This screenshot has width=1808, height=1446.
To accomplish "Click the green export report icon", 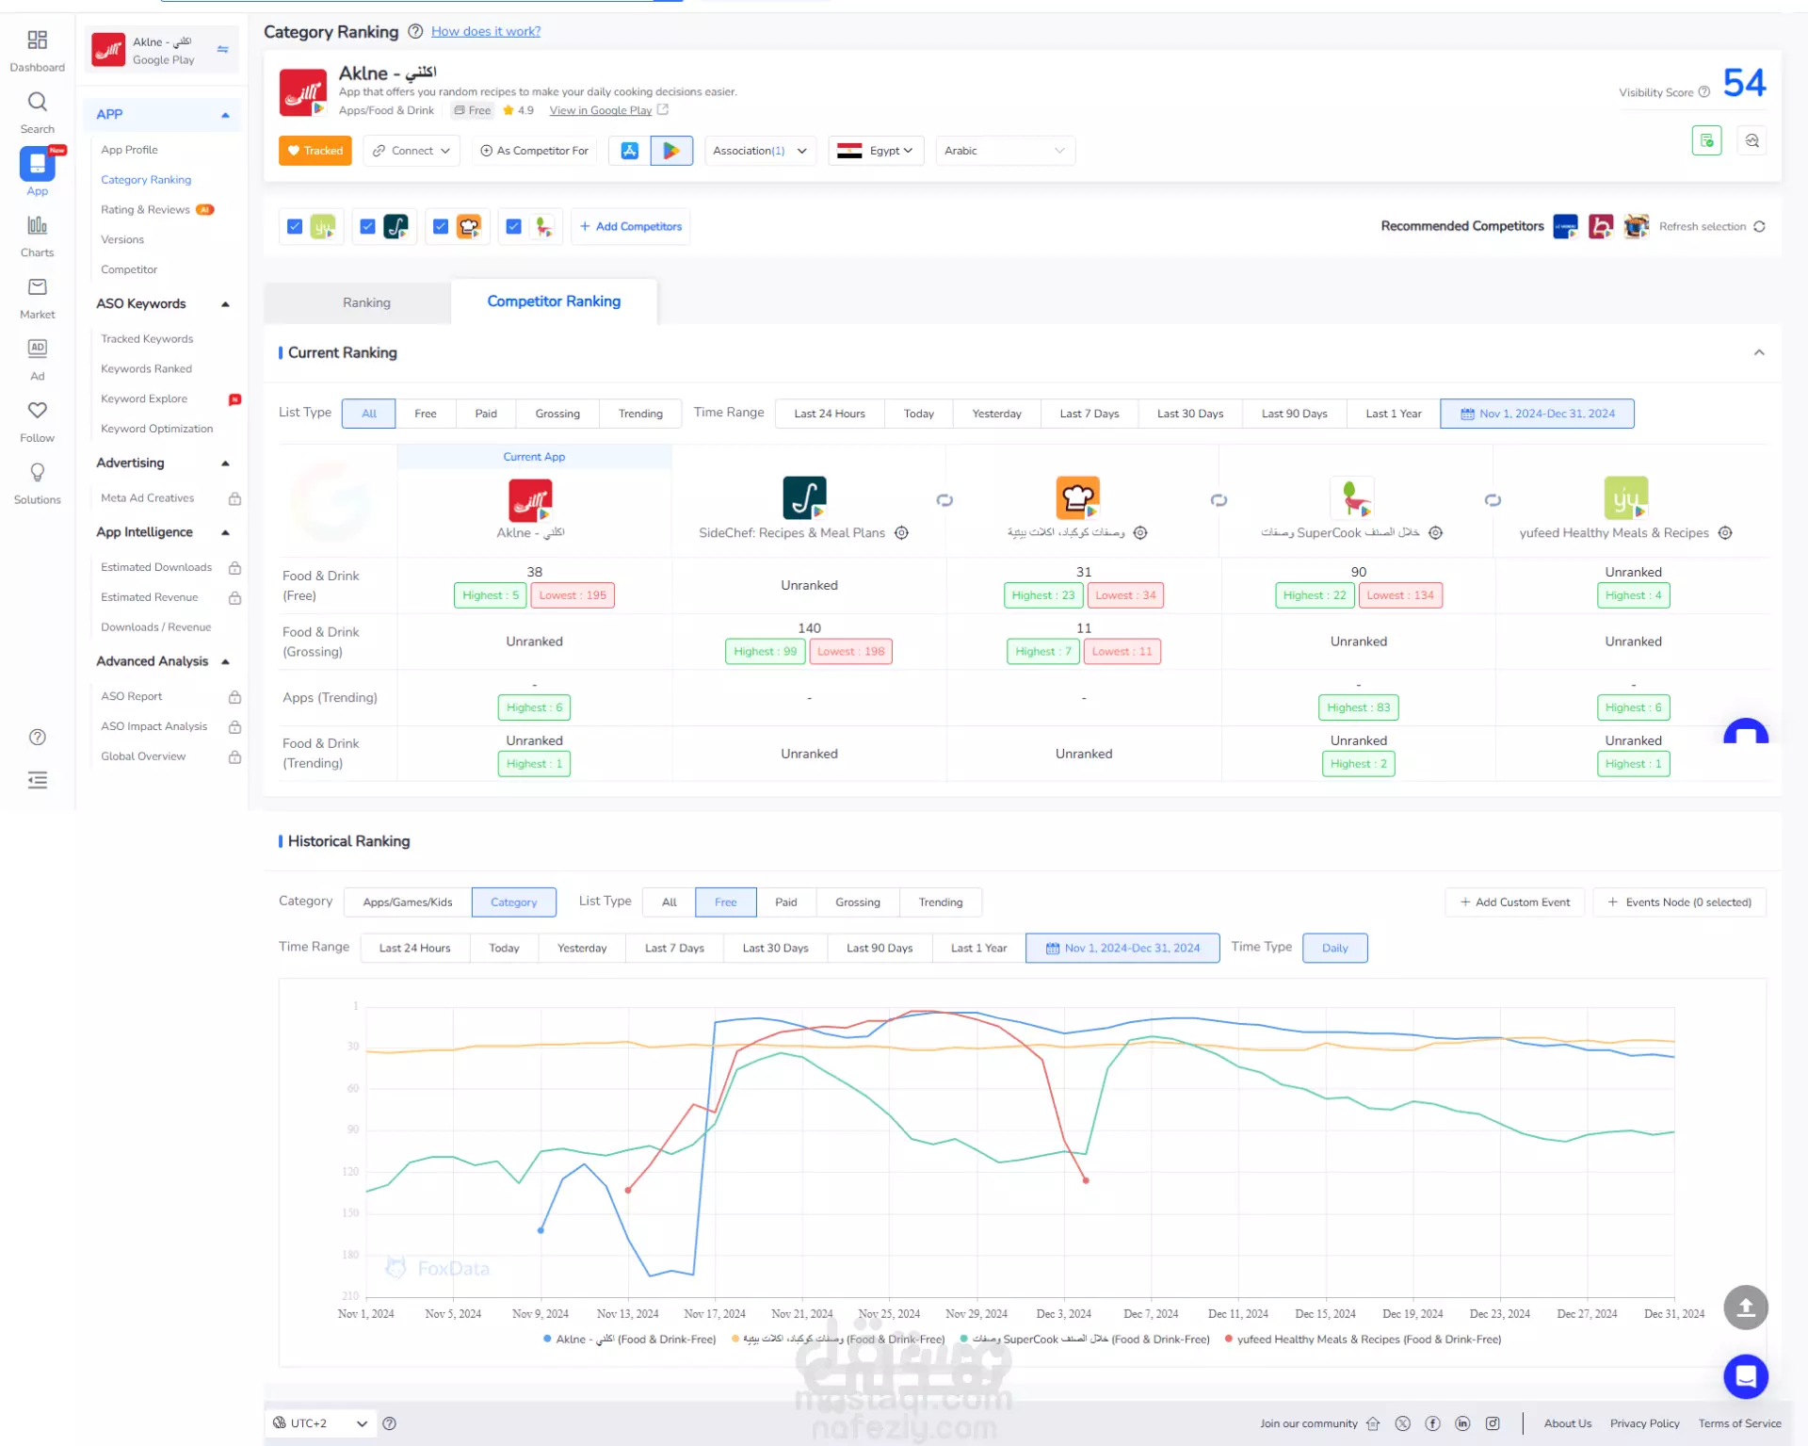I will pyautogui.click(x=1706, y=140).
